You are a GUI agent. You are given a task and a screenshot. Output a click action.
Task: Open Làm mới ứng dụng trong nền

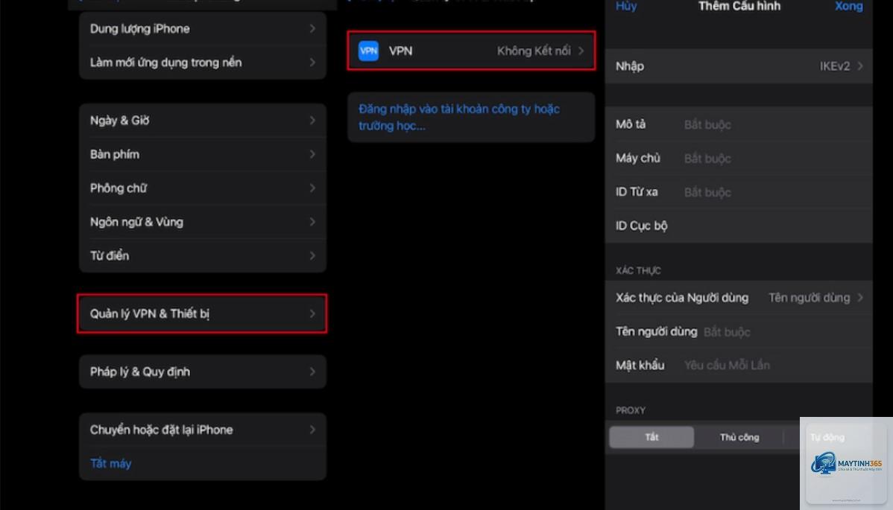coord(202,63)
